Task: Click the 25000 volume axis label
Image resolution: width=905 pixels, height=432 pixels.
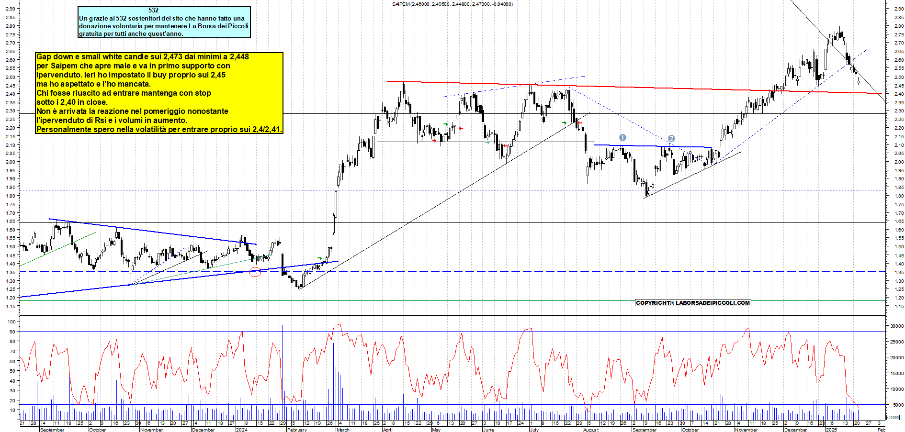Action: coord(897,342)
